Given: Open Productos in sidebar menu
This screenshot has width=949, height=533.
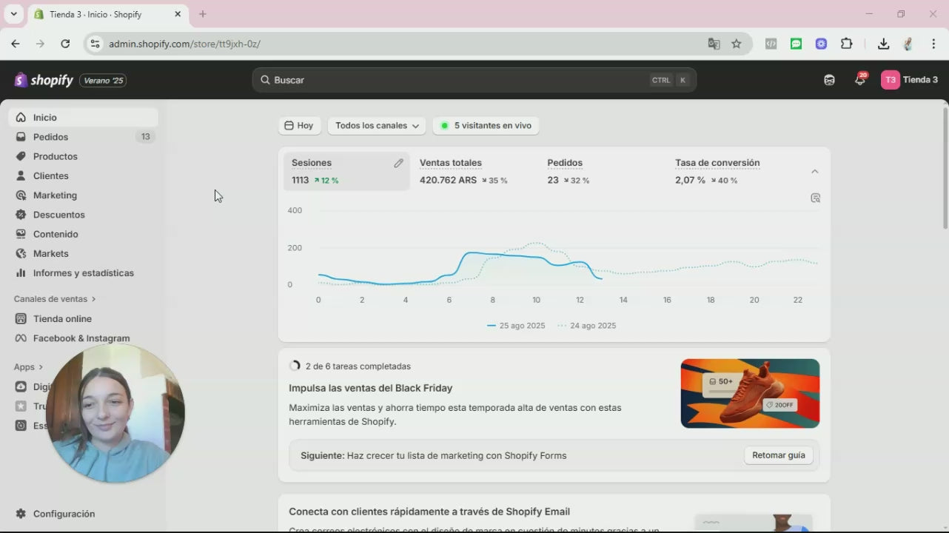Looking at the screenshot, I should click(55, 156).
